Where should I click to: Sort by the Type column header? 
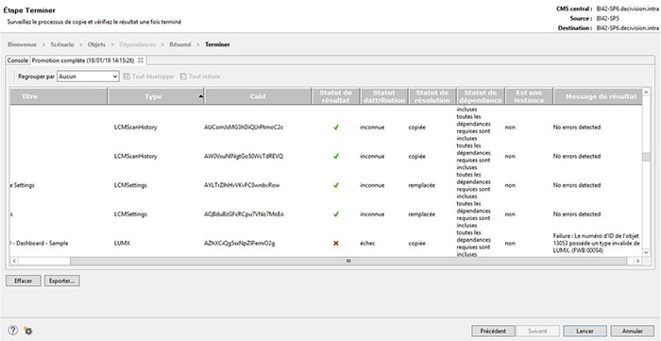coord(156,96)
